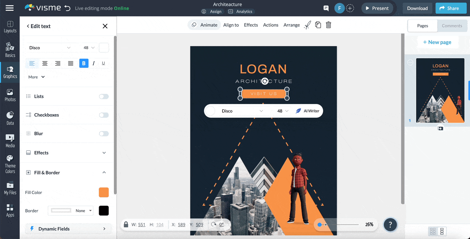Delete the selection with the trash icon
Image resolution: width=470 pixels, height=239 pixels.
pyautogui.click(x=328, y=25)
